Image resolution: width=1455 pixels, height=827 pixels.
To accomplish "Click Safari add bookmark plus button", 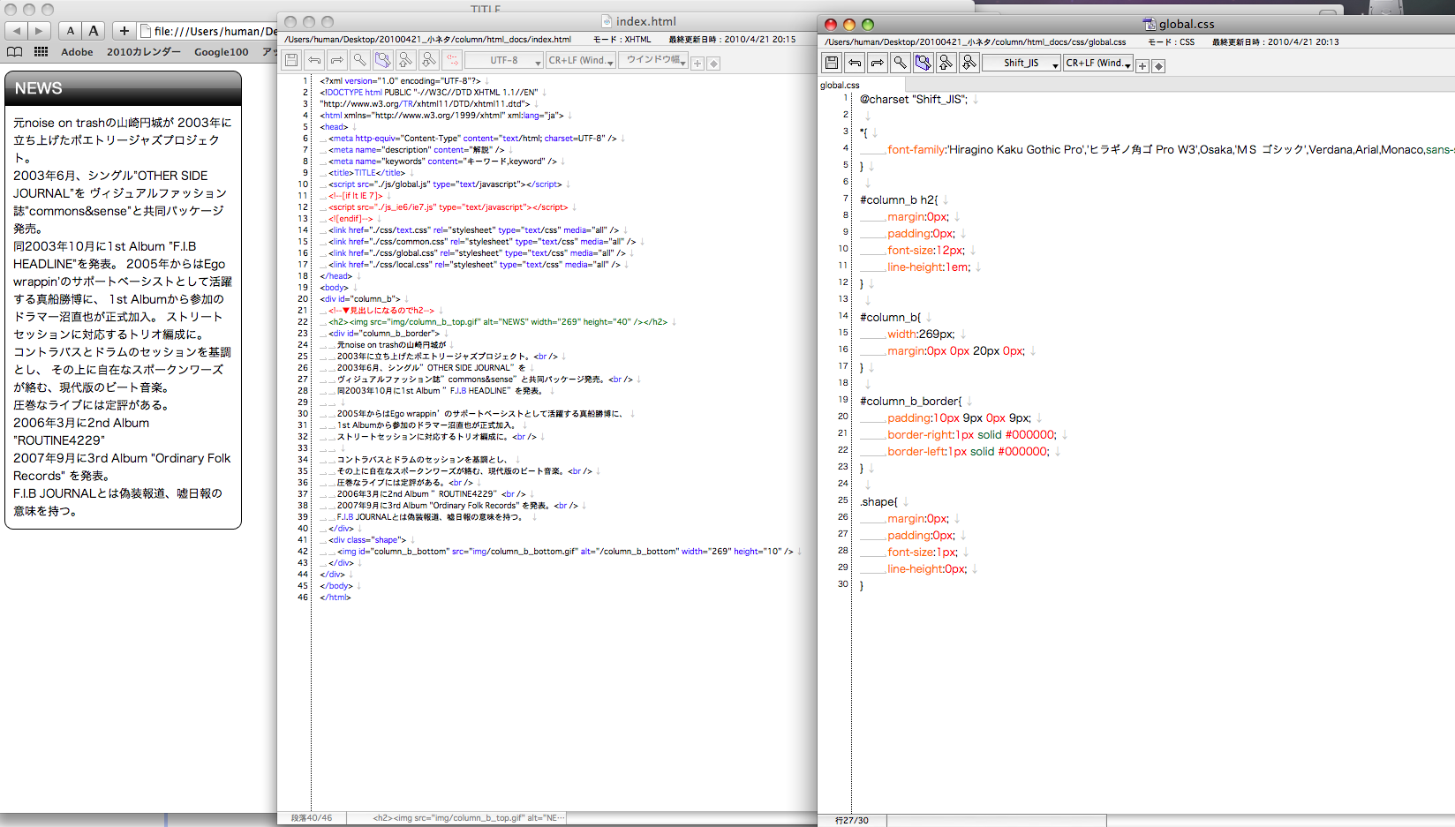I will 124,31.
